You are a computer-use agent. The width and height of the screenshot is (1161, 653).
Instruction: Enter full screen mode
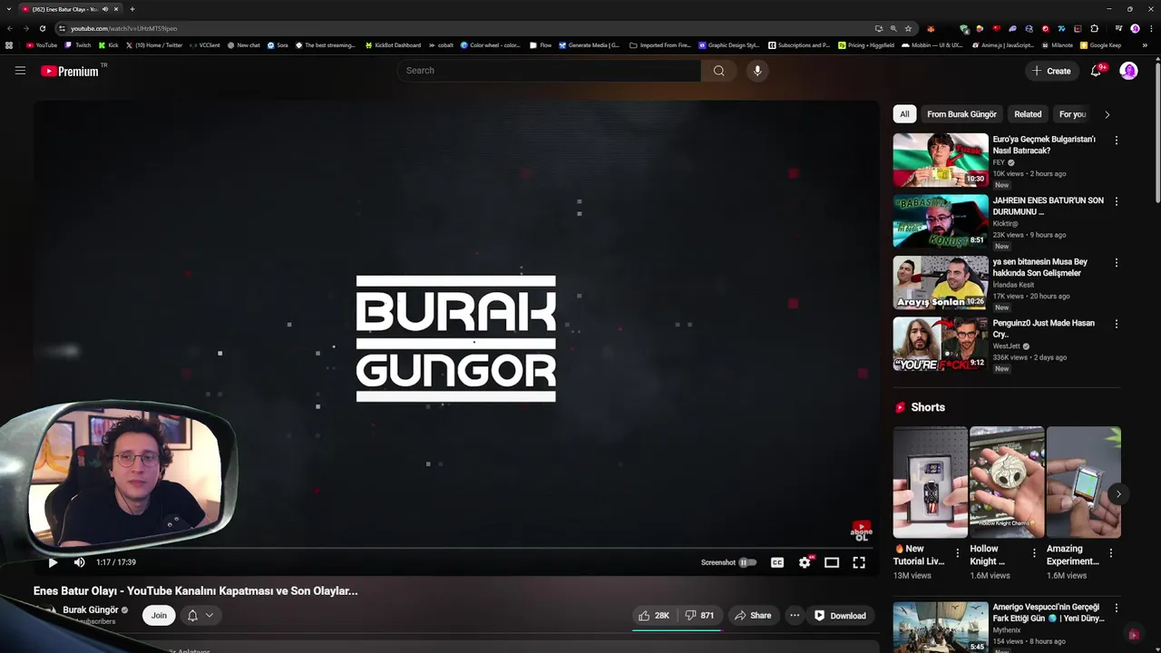pyautogui.click(x=859, y=562)
